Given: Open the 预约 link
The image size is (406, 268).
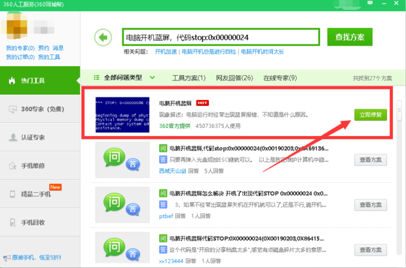Looking at the screenshot, I should (x=43, y=48).
